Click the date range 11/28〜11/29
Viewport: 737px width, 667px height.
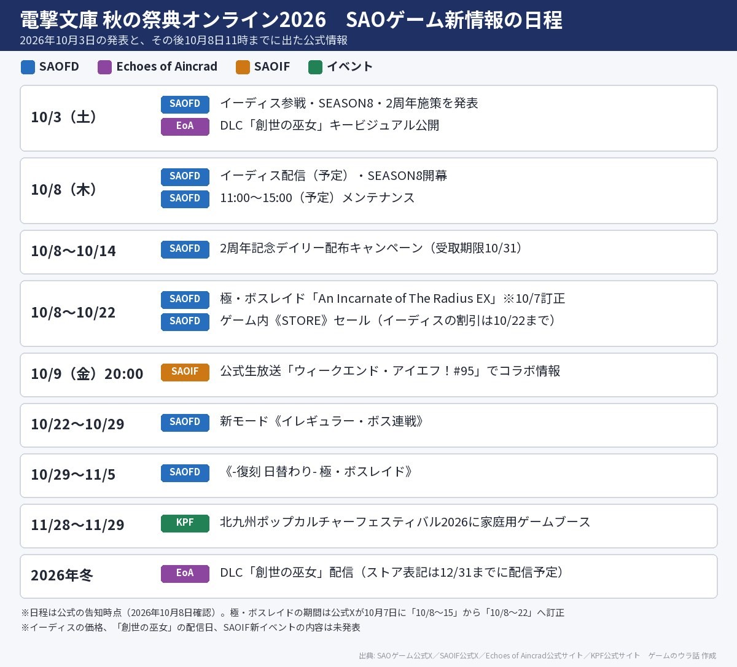[77, 525]
